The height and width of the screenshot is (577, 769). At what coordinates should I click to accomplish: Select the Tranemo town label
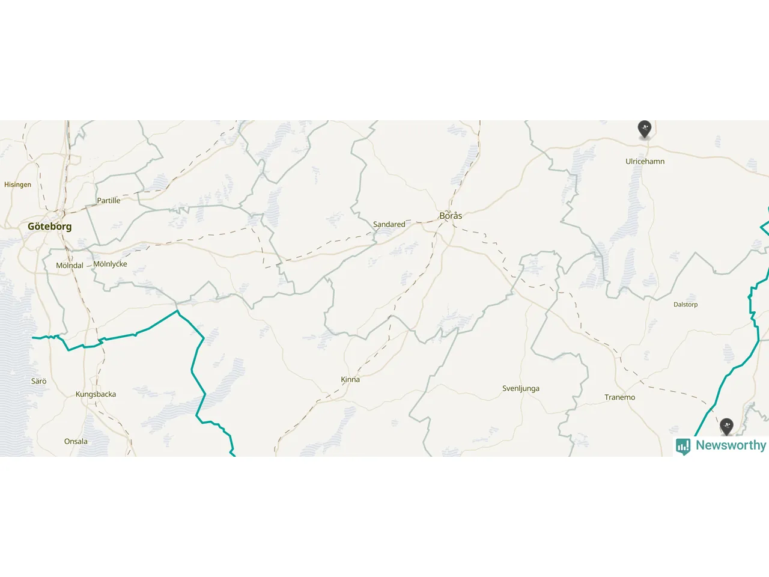click(x=619, y=397)
